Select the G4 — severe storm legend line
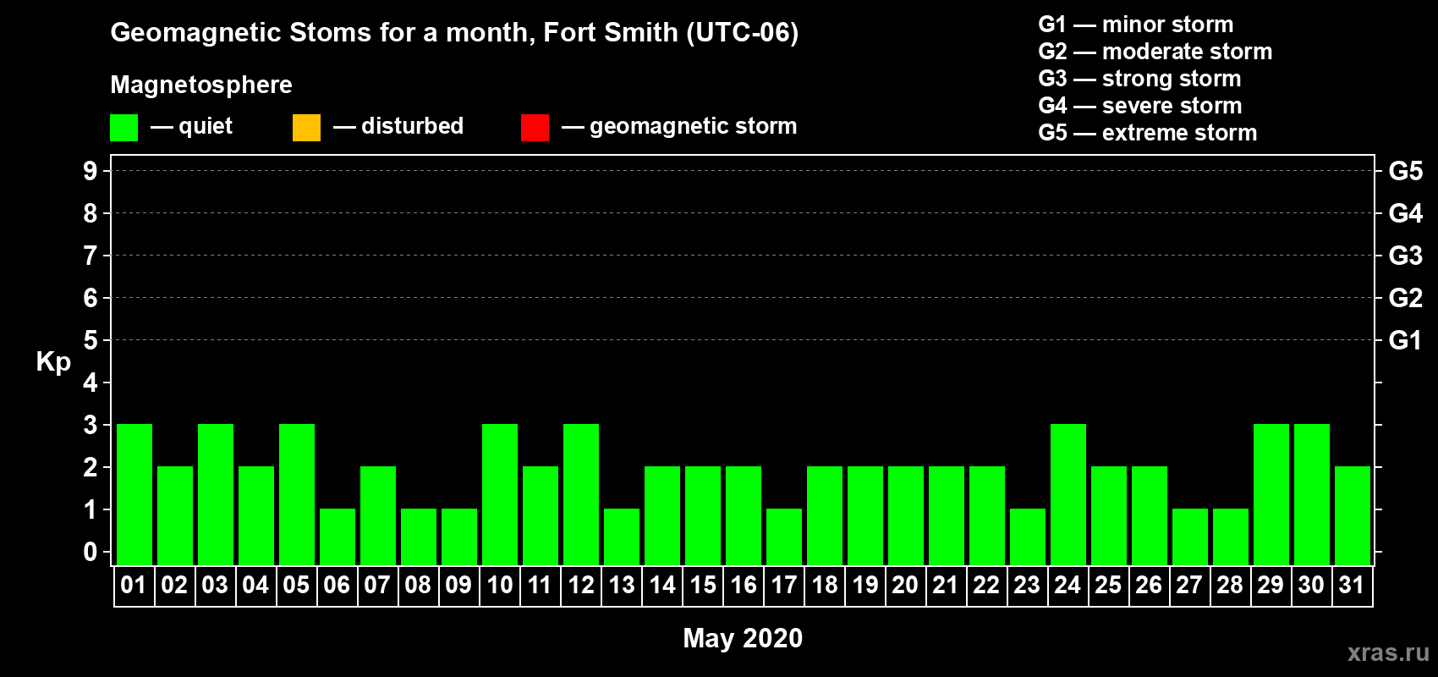Screen dimensions: 1438x677 click(1139, 106)
